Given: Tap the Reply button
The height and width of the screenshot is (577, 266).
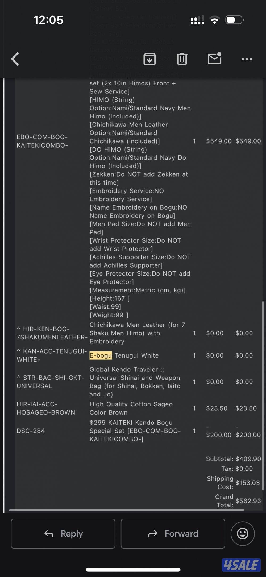Looking at the screenshot, I should pos(63,533).
